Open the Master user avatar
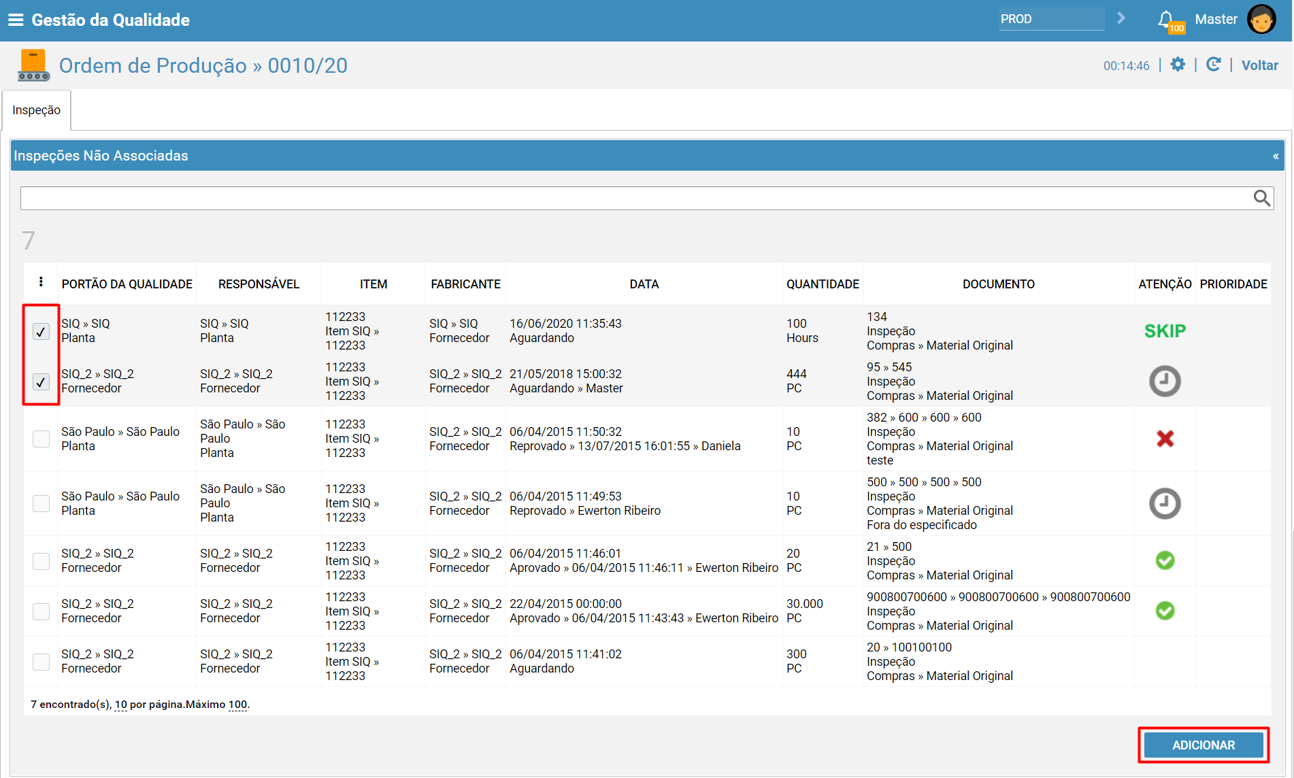 pos(1261,19)
